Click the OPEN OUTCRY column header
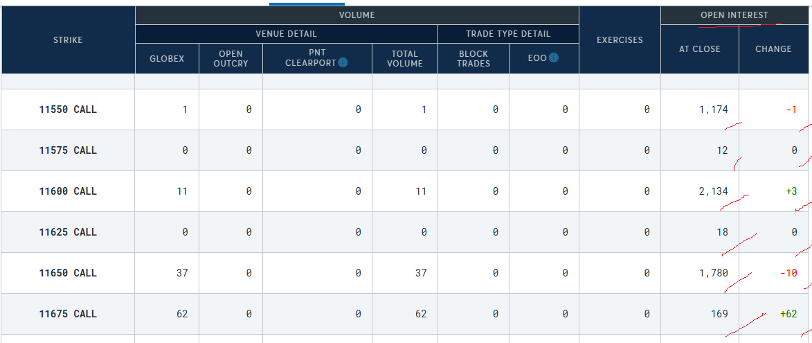 [231, 59]
